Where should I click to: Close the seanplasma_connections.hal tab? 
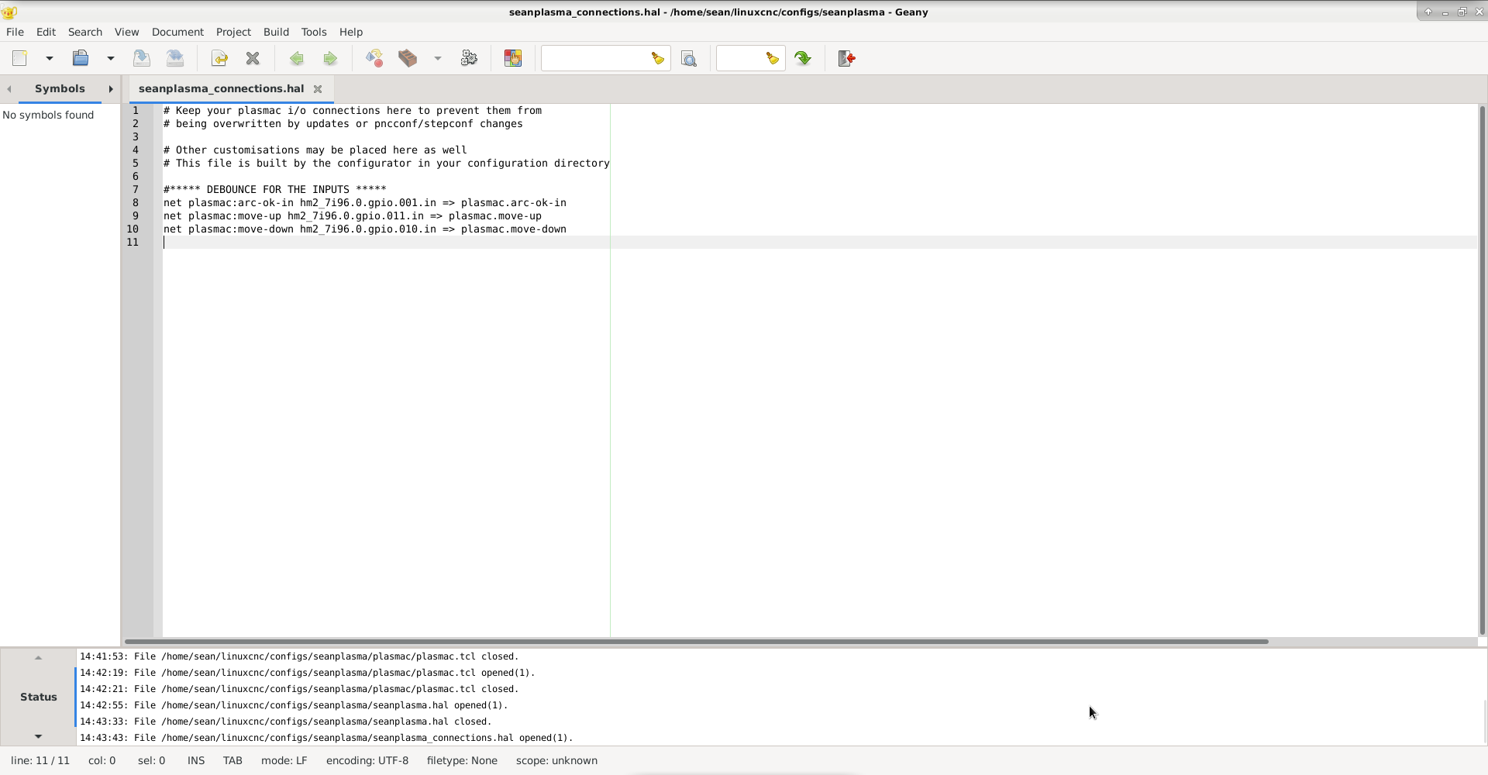click(x=318, y=89)
